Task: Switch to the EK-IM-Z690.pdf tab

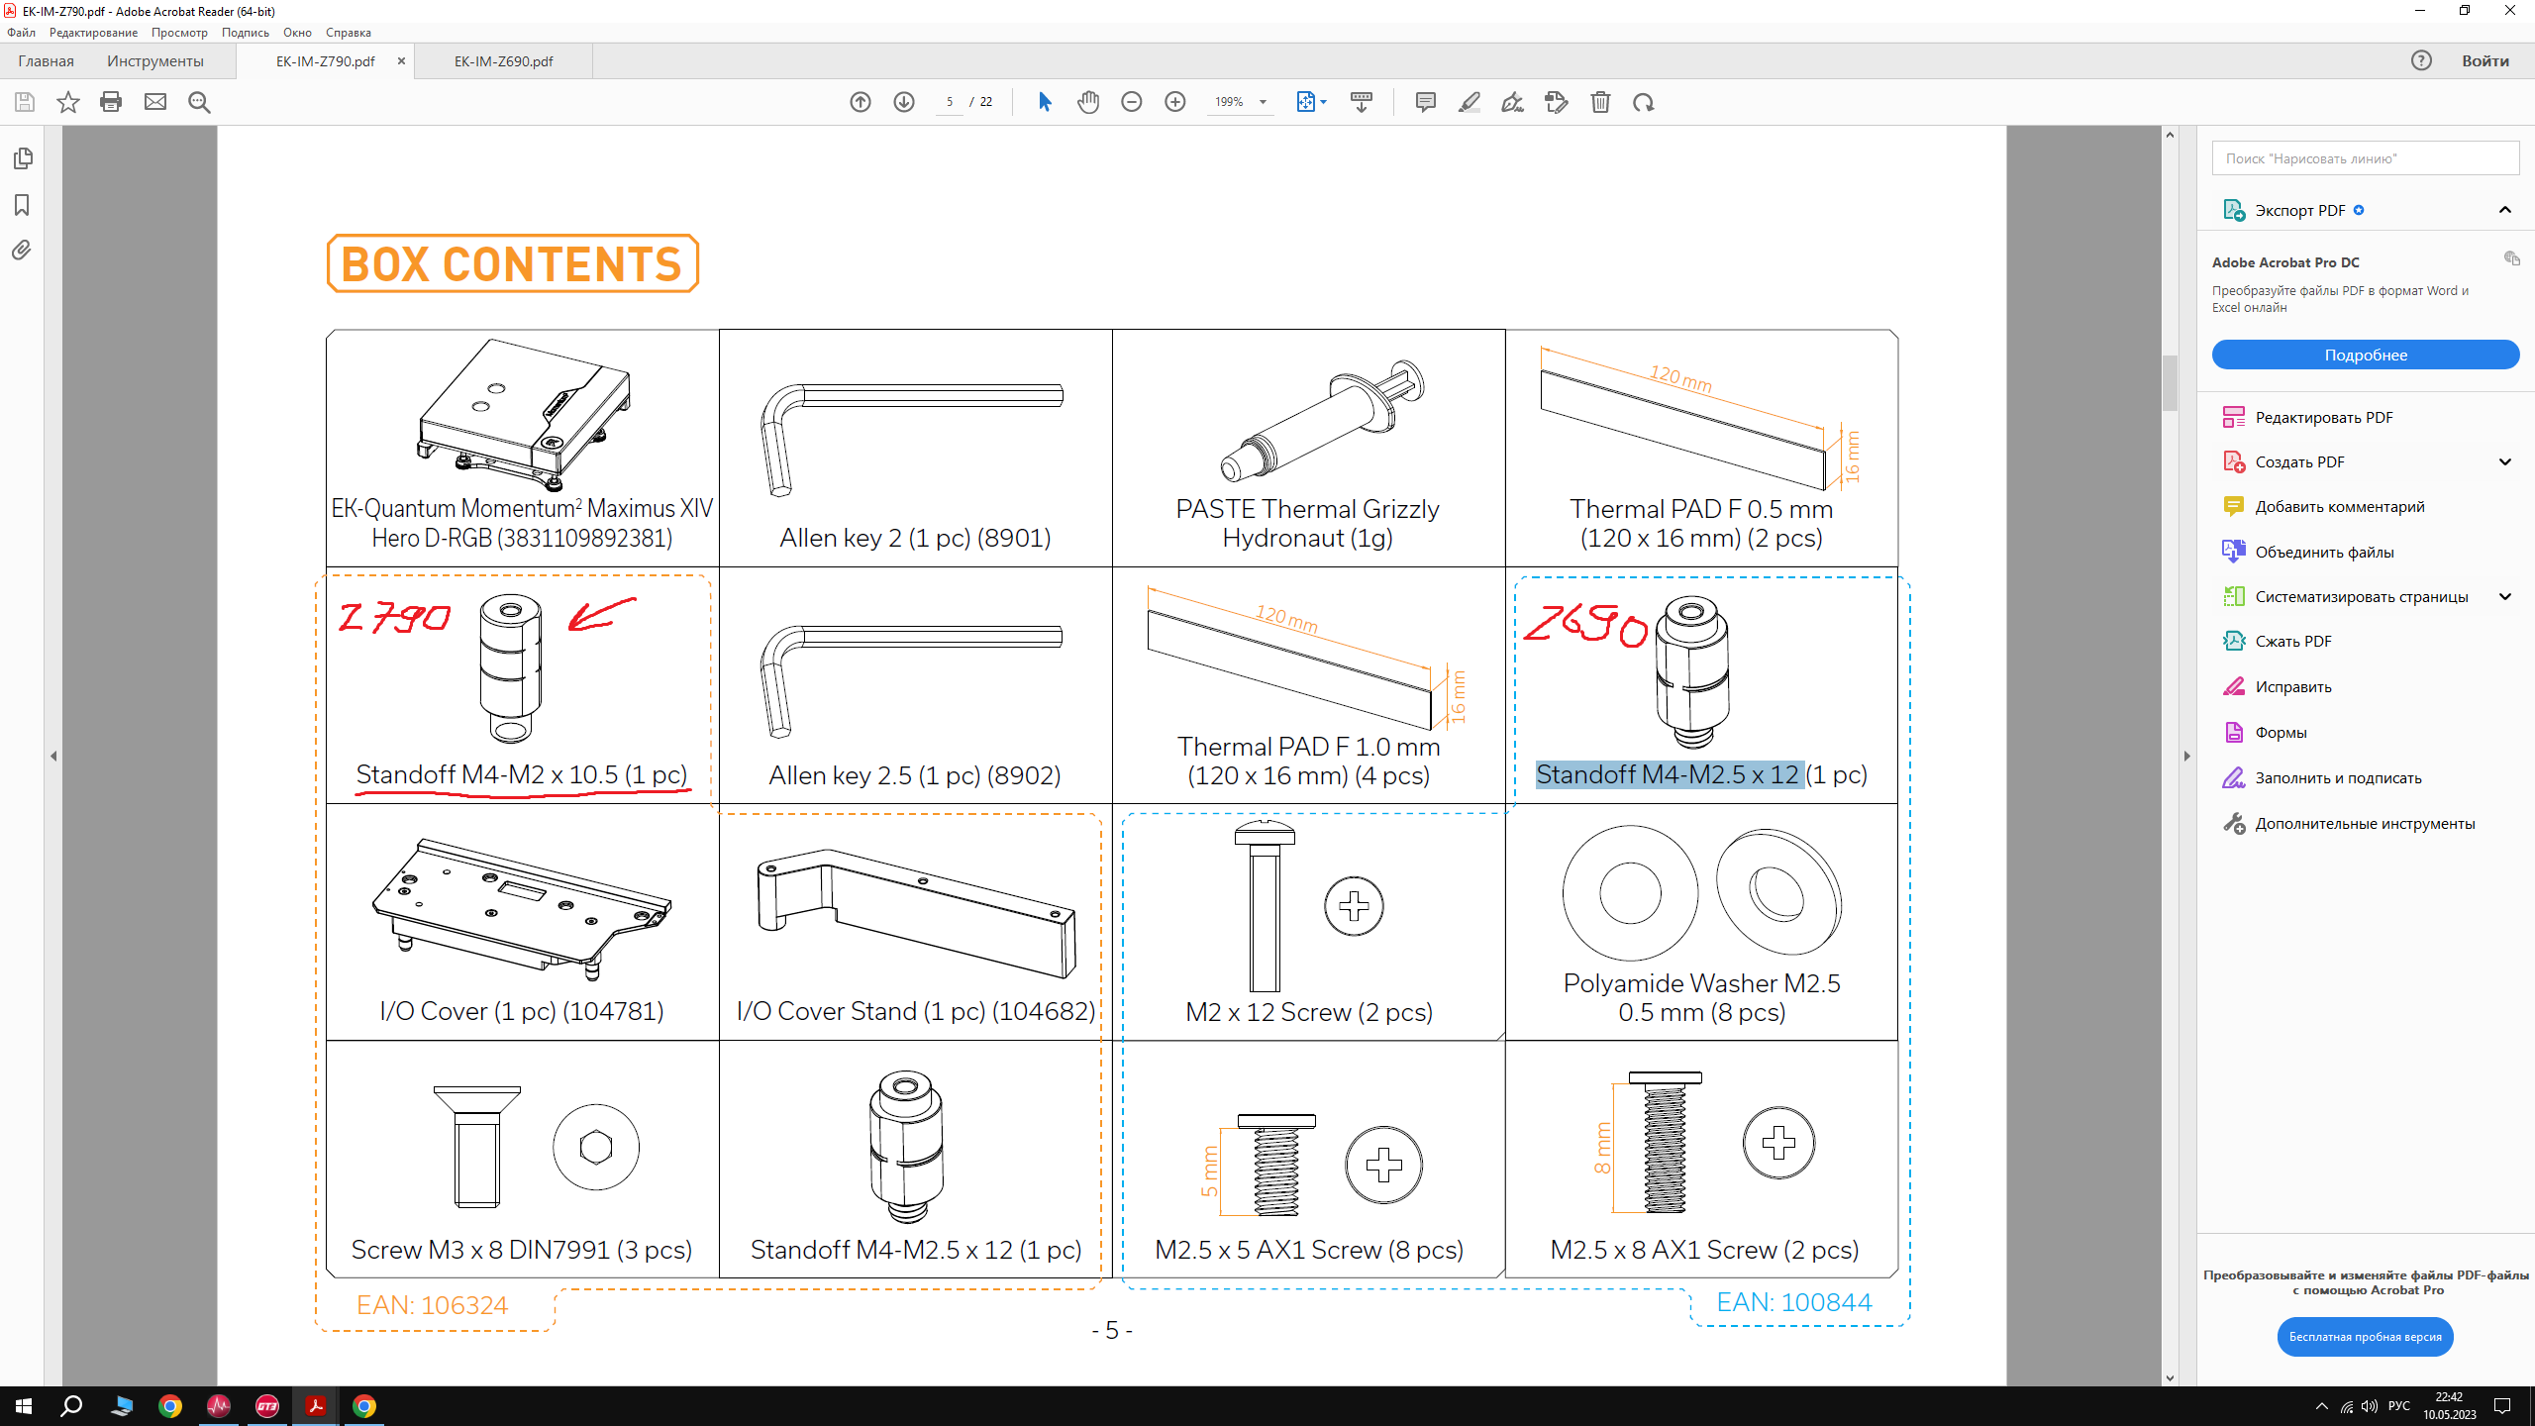Action: pos(503,61)
